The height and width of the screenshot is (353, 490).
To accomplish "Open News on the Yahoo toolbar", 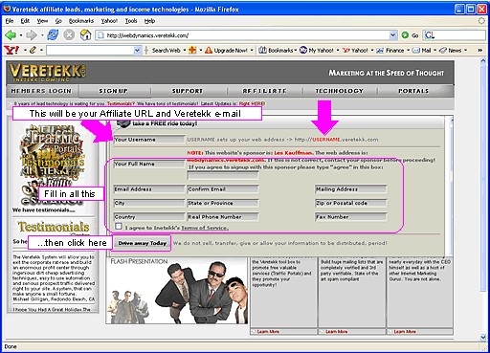I will tap(451, 51).
